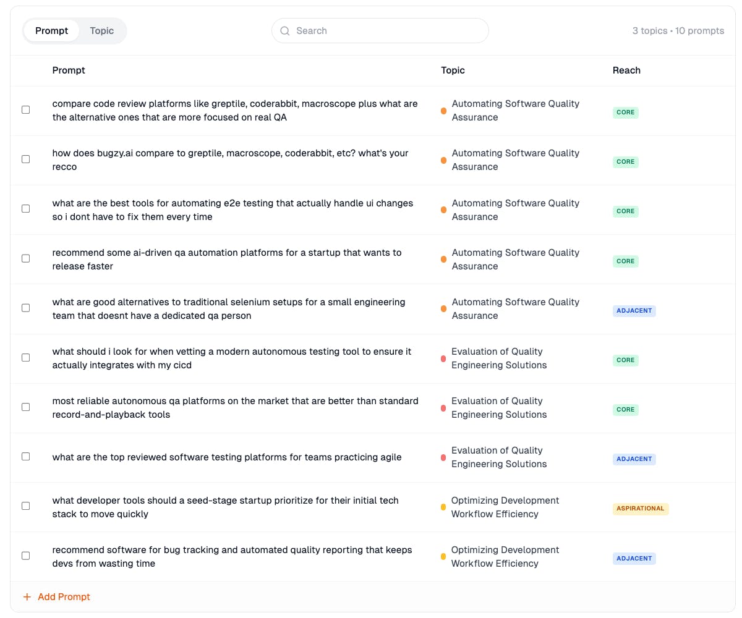
Task: Tick checkbox for bug tracking software prompt
Action: click(x=26, y=556)
